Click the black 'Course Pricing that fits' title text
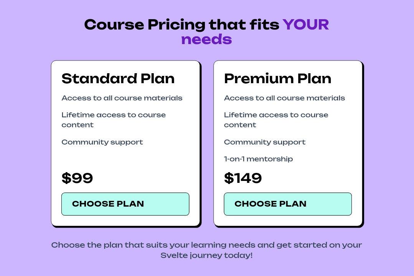 click(x=181, y=25)
